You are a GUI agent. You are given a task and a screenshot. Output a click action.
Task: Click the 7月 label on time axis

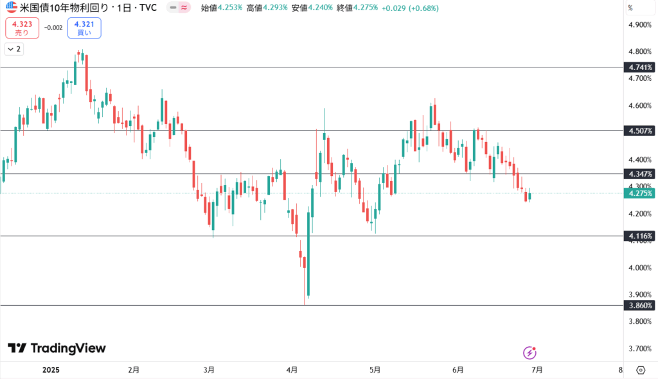pyautogui.click(x=537, y=370)
